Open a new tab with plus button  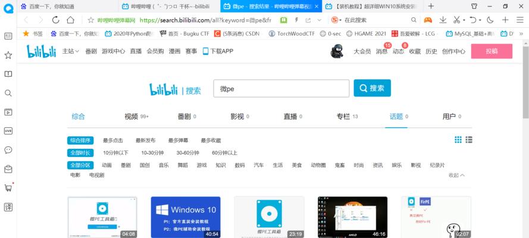431,6
